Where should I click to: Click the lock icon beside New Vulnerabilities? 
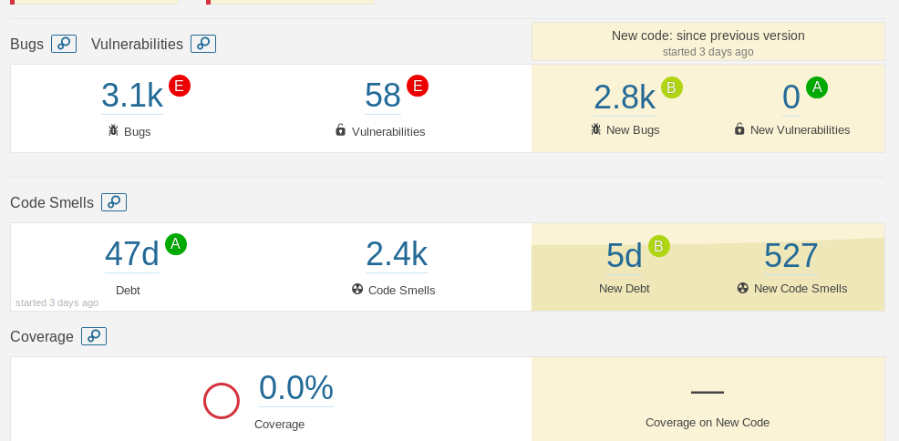[x=739, y=128]
